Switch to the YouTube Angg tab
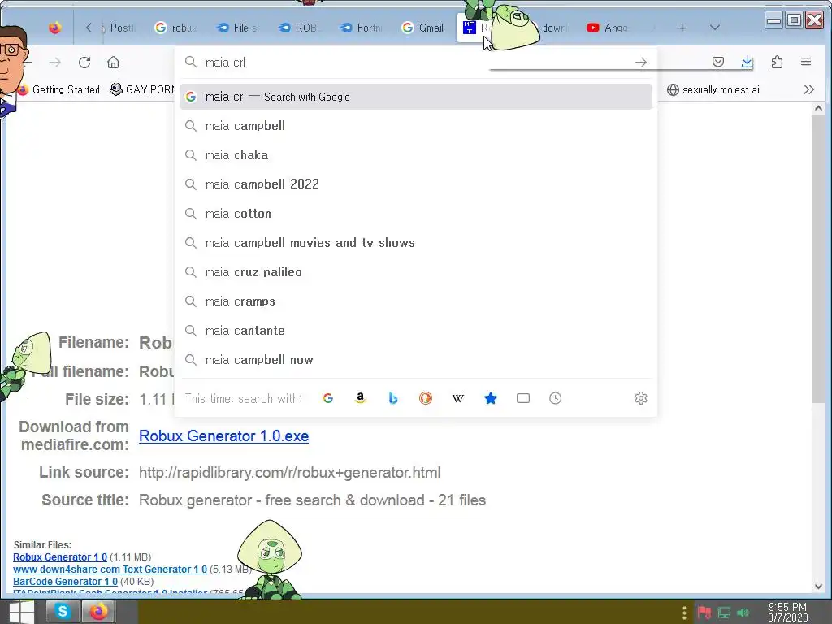 point(608,28)
